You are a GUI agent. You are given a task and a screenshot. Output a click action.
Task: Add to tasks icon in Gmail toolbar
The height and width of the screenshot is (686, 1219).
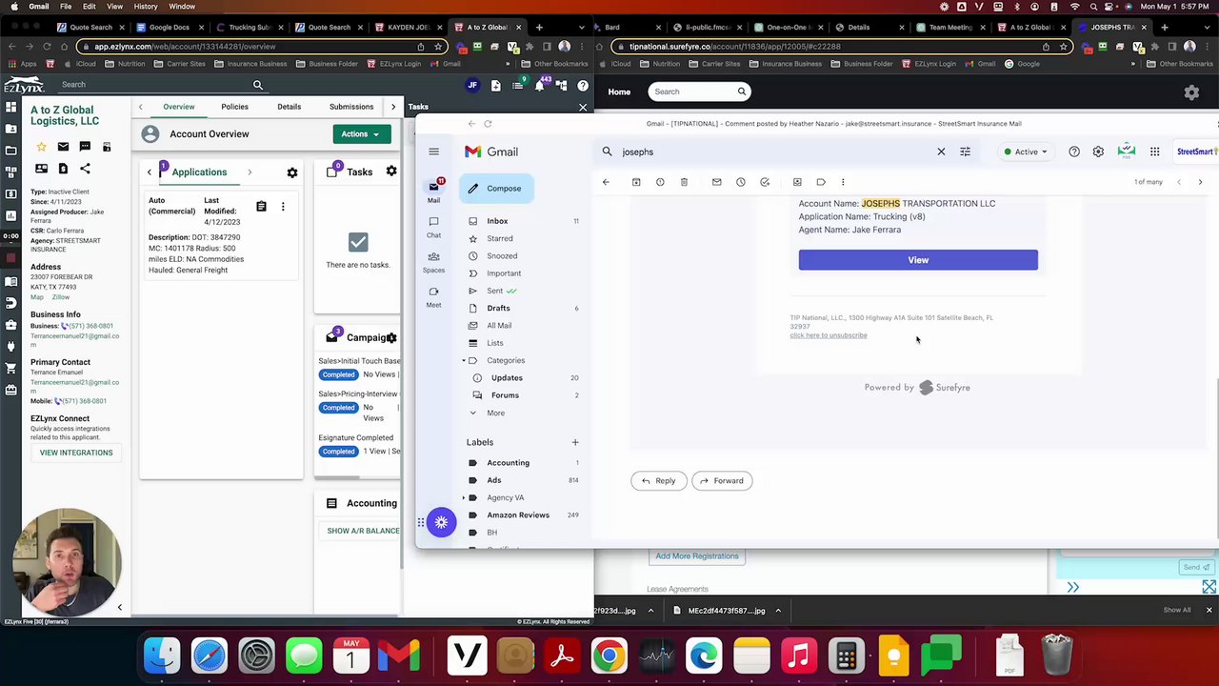765,182
